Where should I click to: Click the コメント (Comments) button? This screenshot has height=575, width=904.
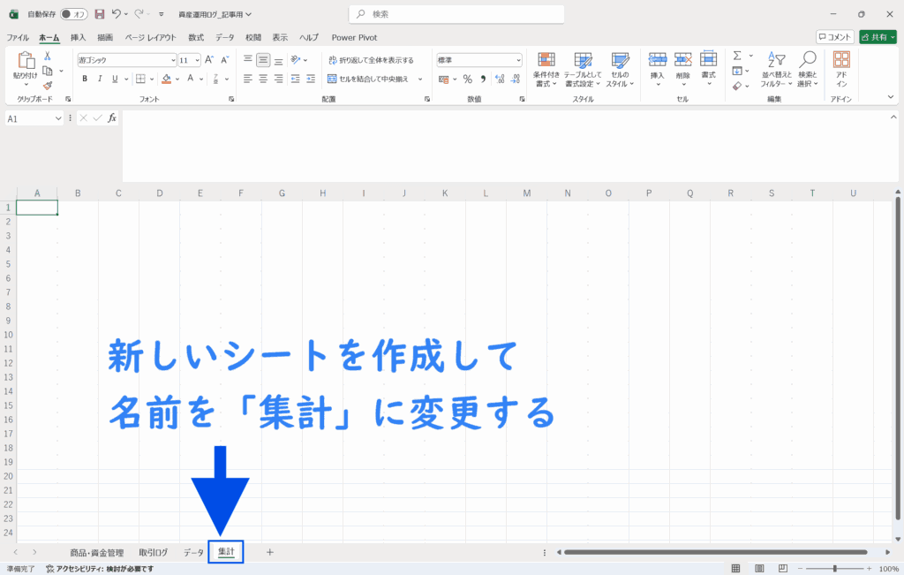click(x=835, y=37)
